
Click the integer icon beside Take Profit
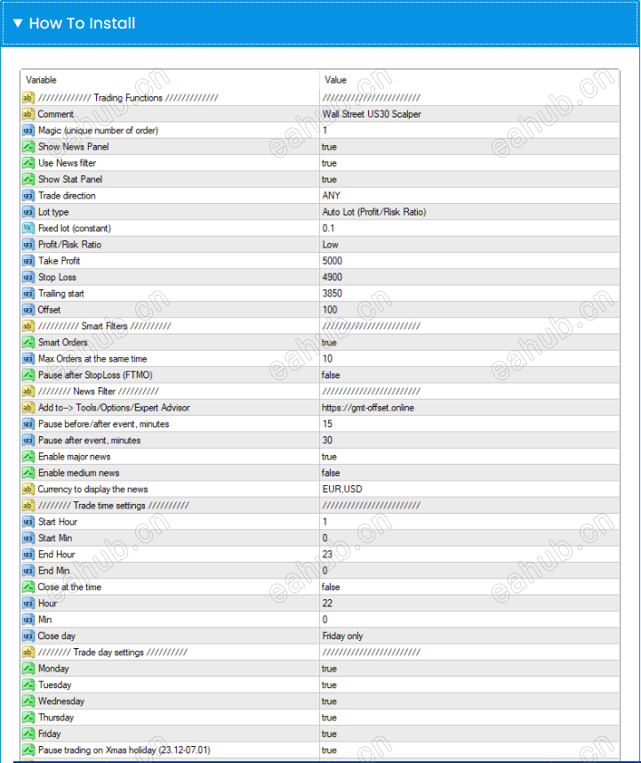click(28, 261)
